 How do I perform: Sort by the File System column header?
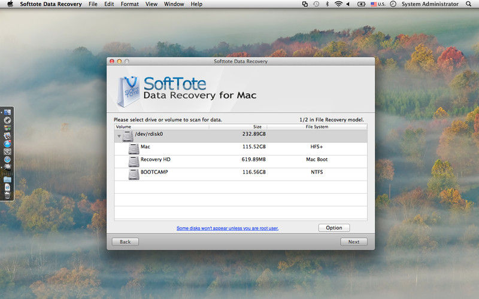click(x=317, y=127)
